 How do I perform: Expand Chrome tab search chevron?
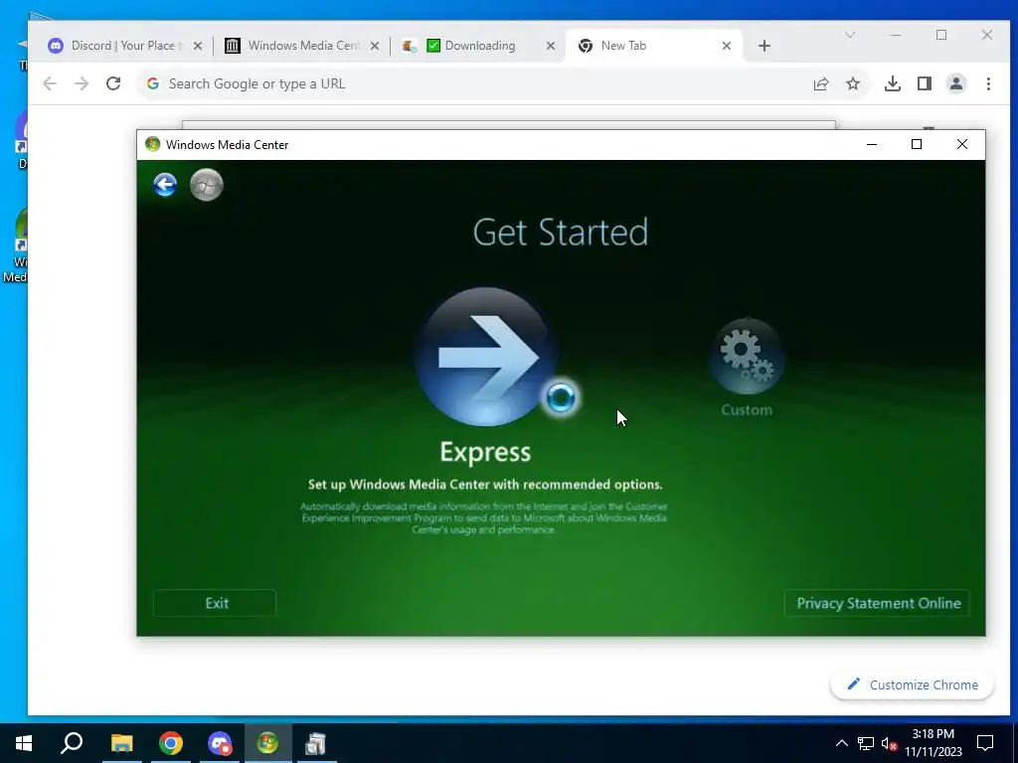(850, 35)
